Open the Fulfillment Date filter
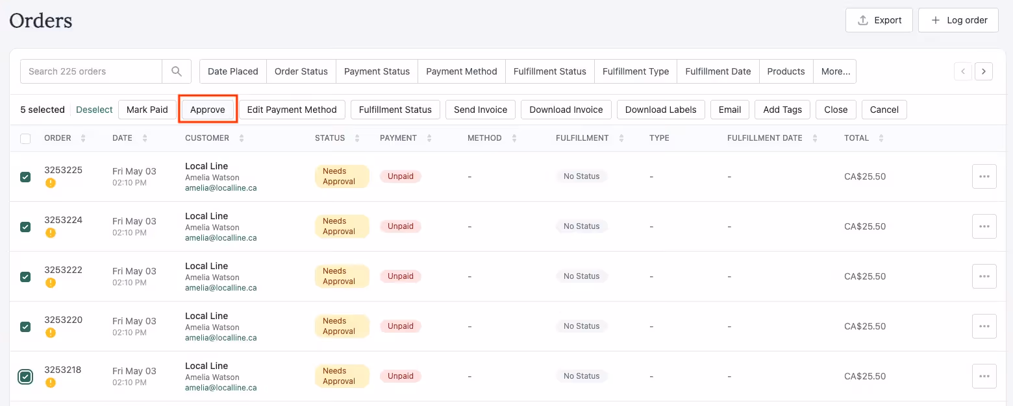 718,71
